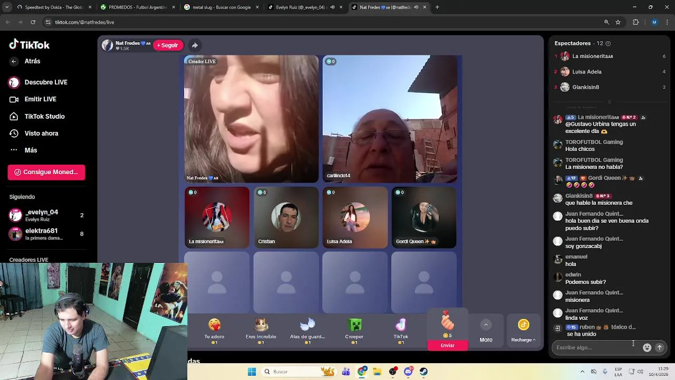Select the Creeper gift
The width and height of the screenshot is (675, 380).
(354, 331)
